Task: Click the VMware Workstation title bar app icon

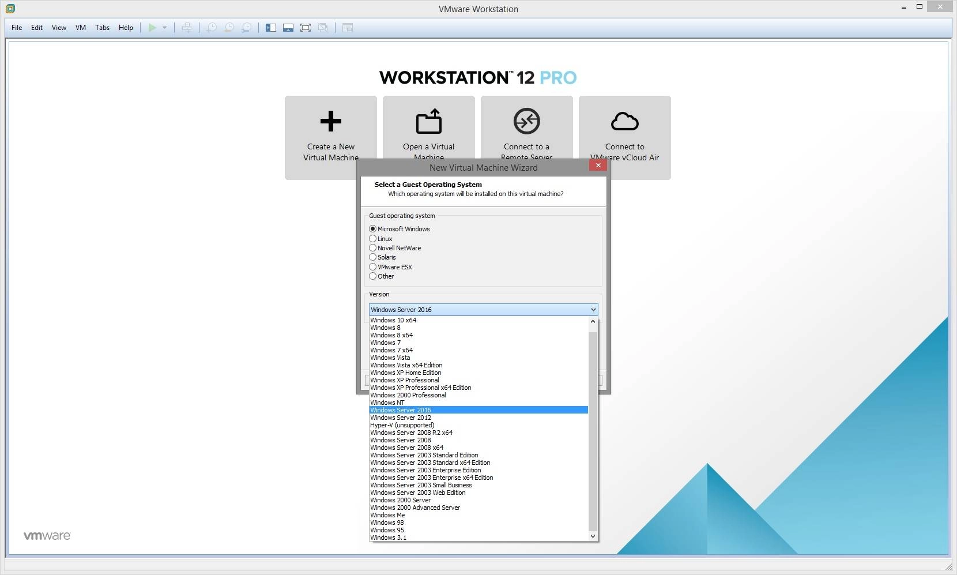Action: [x=10, y=9]
